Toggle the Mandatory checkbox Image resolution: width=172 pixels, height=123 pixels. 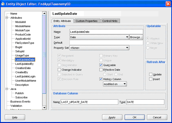59,60
